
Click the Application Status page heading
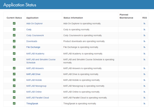point(20,5)
